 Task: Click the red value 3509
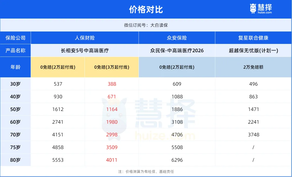pos(112,147)
